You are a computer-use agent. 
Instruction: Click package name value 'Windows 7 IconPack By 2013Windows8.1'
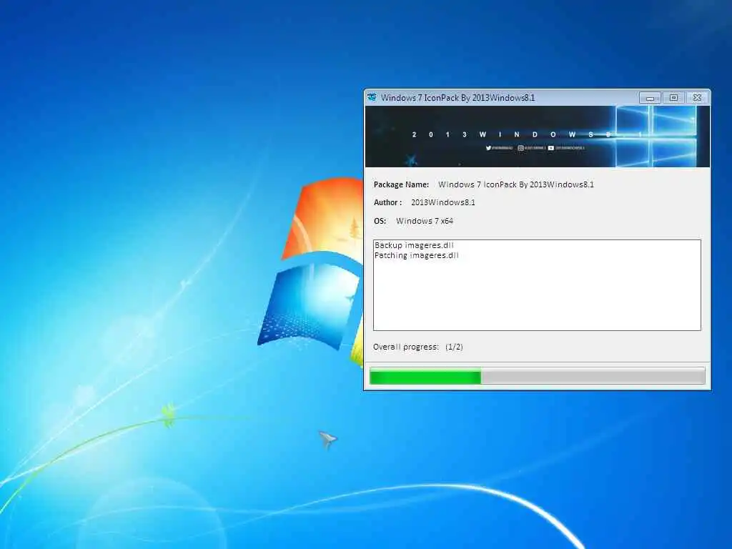pyautogui.click(x=516, y=184)
